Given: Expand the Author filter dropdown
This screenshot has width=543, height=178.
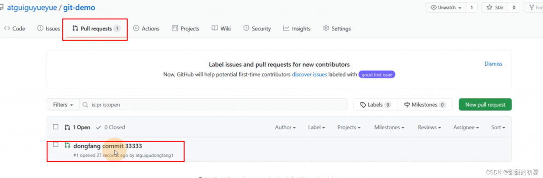Looking at the screenshot, I should coord(285,127).
